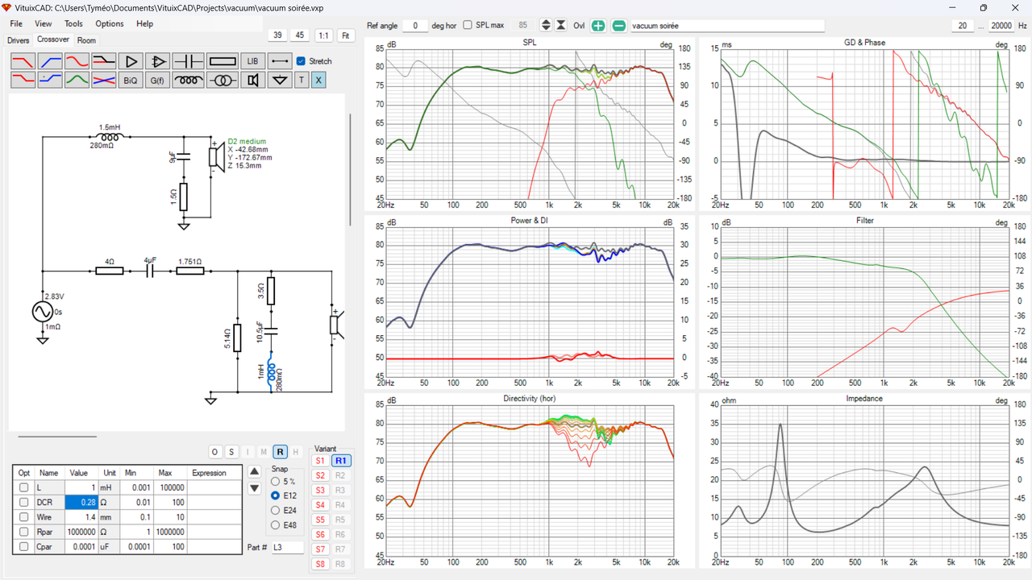Insert the op-amp style active block
1032x580 pixels.
pyautogui.click(x=158, y=61)
